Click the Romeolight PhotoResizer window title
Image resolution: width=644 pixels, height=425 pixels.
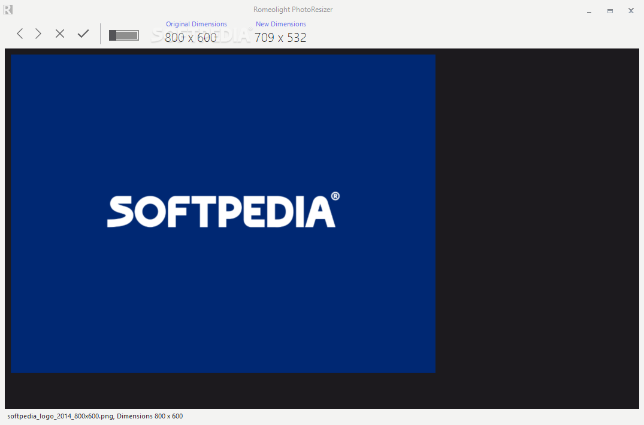[293, 10]
